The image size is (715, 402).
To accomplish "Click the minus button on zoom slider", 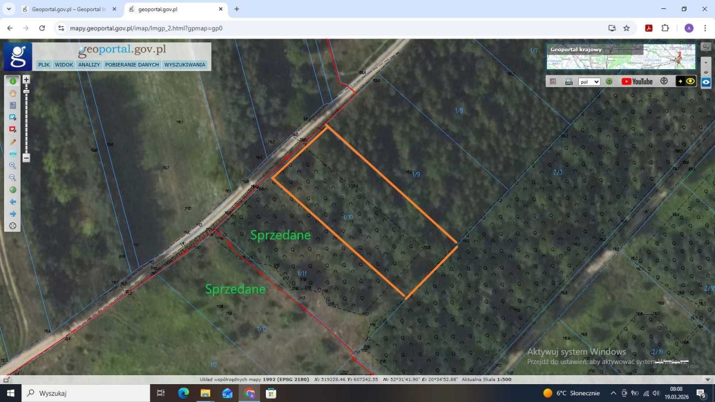I will click(x=26, y=158).
